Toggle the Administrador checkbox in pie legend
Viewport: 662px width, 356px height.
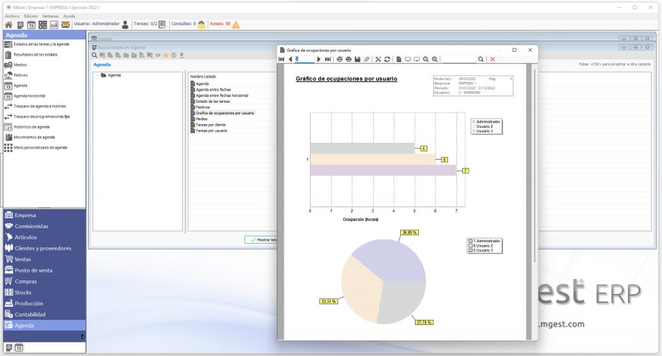pyautogui.click(x=471, y=241)
